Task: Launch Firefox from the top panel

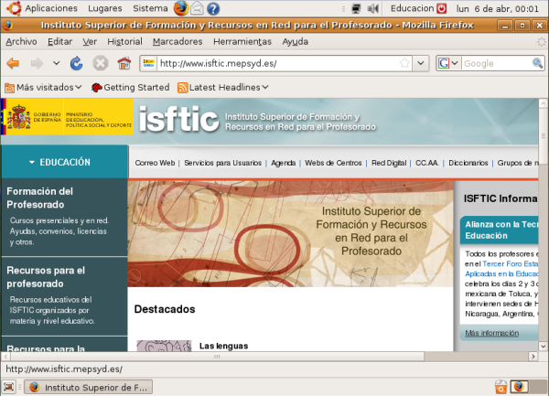Action: [180, 8]
